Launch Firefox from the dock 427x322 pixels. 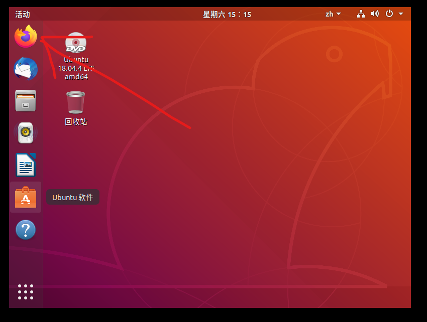coord(26,37)
